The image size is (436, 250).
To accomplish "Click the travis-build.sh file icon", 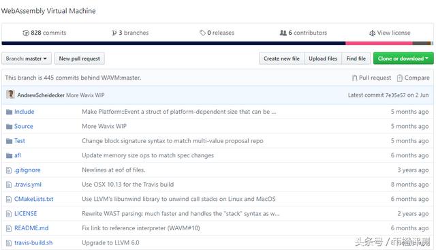I will (x=9, y=243).
